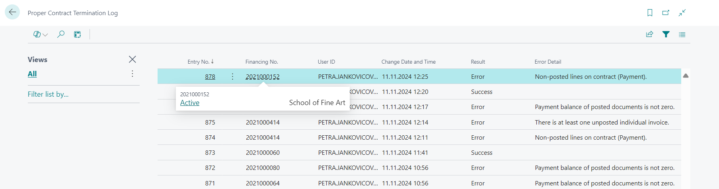Click the analysis mode table icon in the toolbar
The image size is (719, 189).
click(x=78, y=35)
